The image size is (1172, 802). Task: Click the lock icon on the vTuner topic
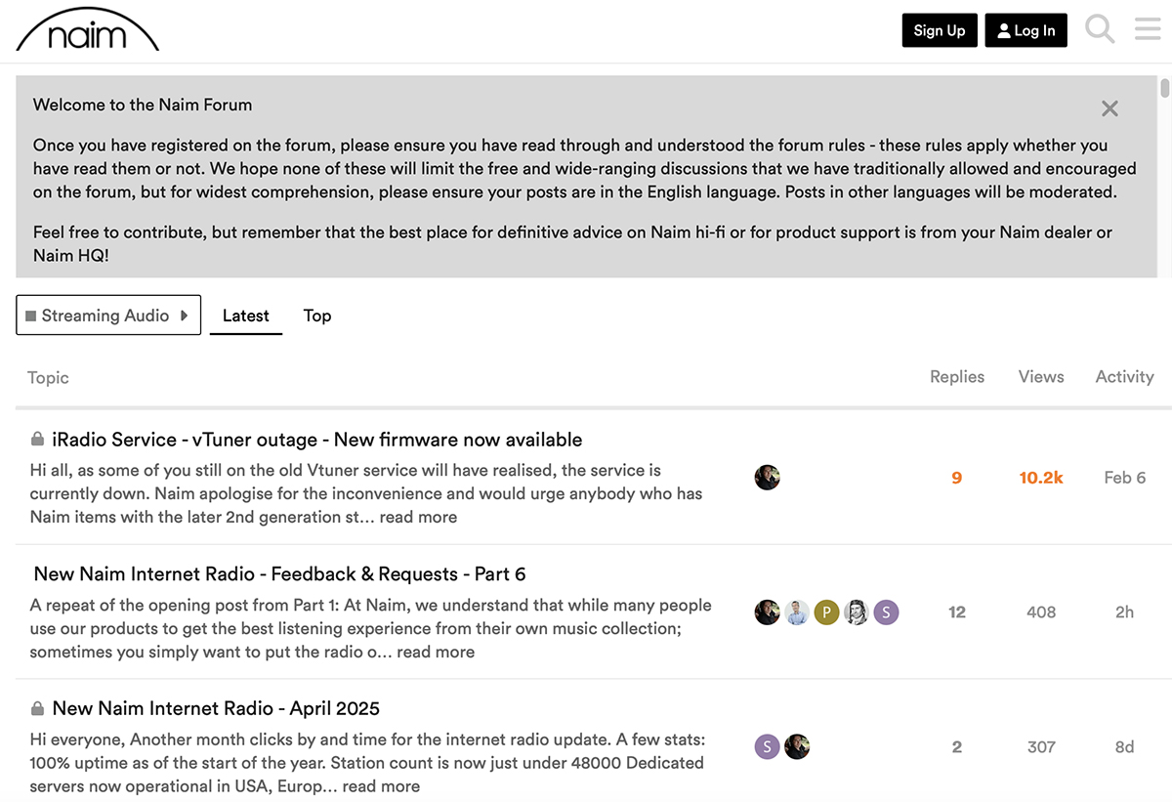(x=35, y=440)
